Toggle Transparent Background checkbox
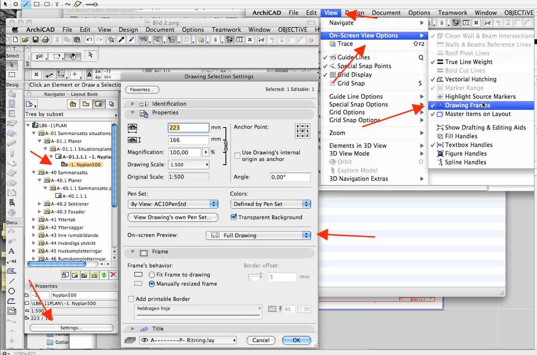The height and width of the screenshot is (355, 537). click(234, 217)
